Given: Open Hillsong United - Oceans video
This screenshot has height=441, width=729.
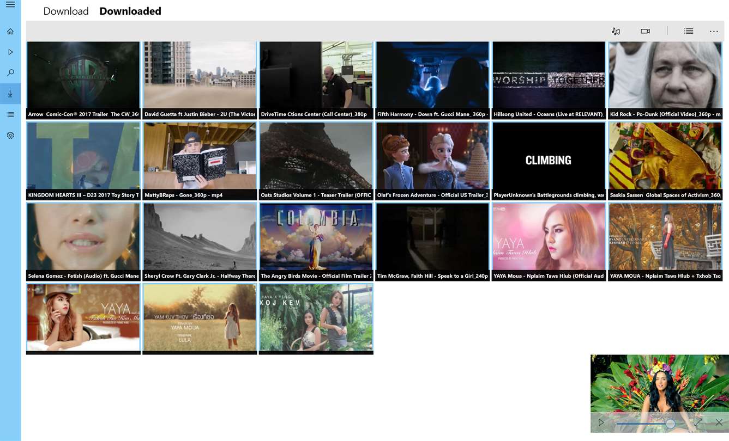Looking at the screenshot, I should pos(549,81).
